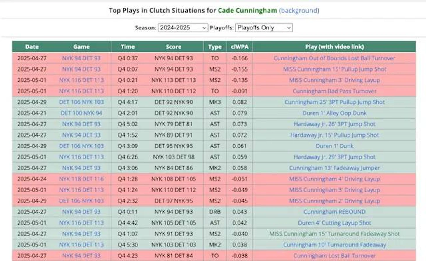Screen dimensions: 426x261
Task: Open NYK 94 DET 93 game link at Q4 0:11
Action: click(x=81, y=212)
